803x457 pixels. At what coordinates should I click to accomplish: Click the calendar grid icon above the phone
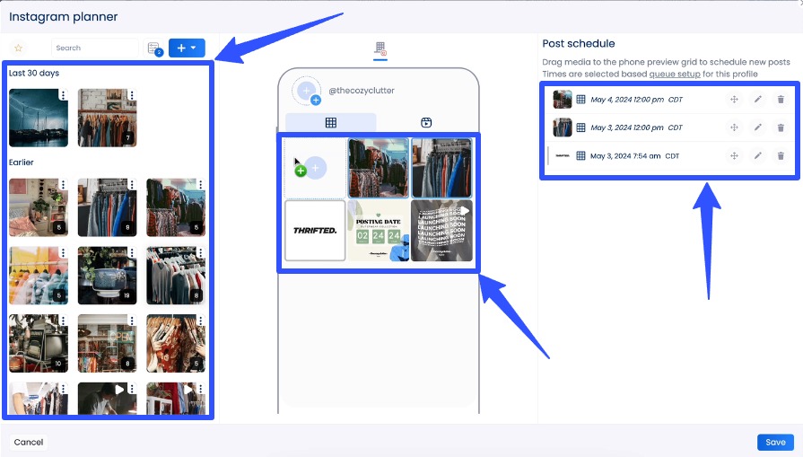(x=380, y=48)
